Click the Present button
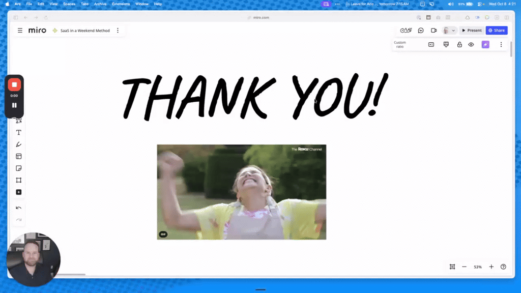This screenshot has width=521, height=293. (472, 30)
